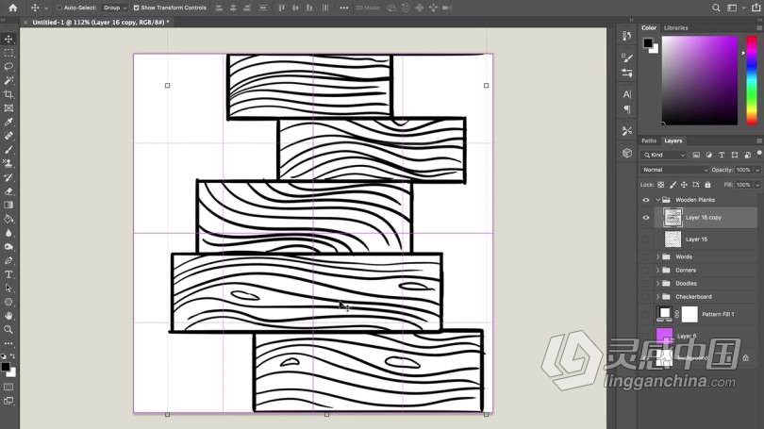Screen dimensions: 764x429
Task: Select the Pen tool
Action: click(8, 260)
